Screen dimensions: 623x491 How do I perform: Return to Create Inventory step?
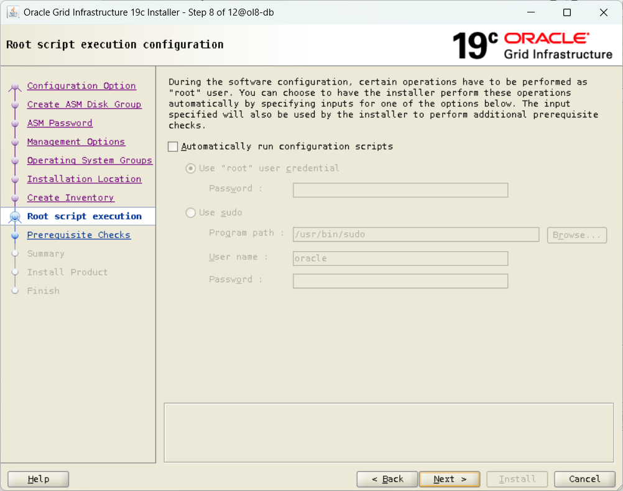(71, 198)
